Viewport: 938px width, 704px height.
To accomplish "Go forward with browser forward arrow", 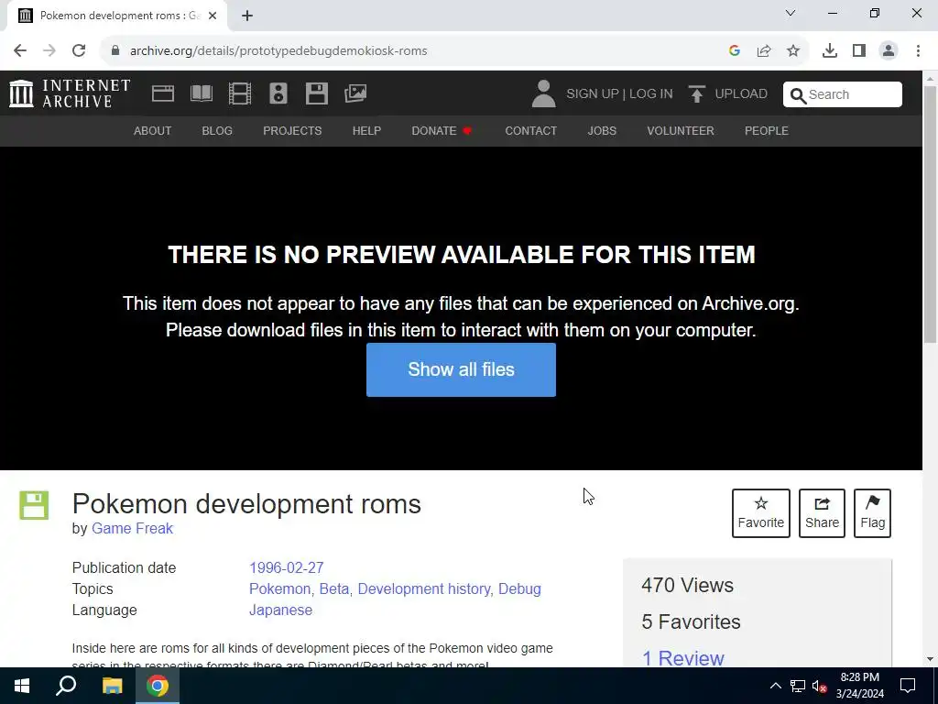I will tap(49, 50).
